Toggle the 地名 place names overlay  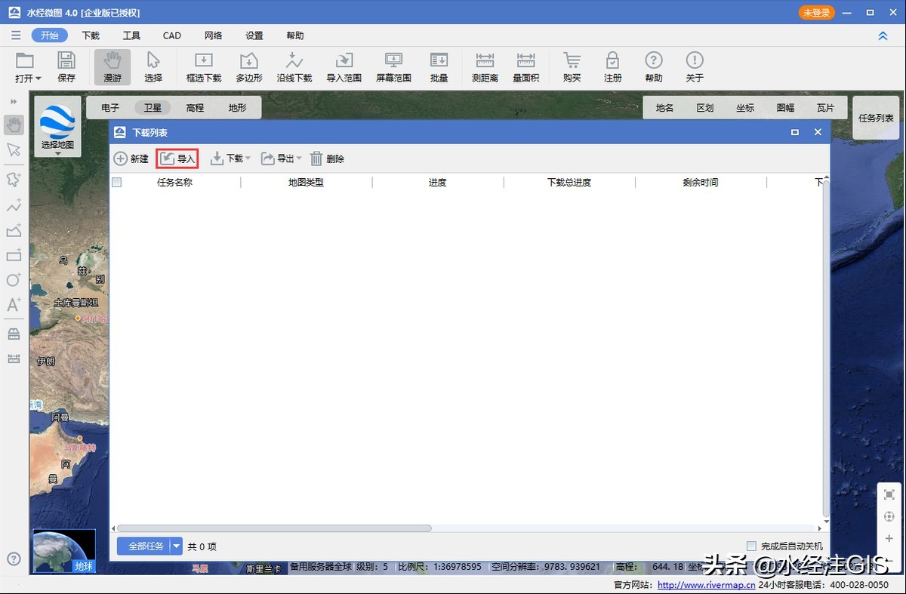point(664,108)
